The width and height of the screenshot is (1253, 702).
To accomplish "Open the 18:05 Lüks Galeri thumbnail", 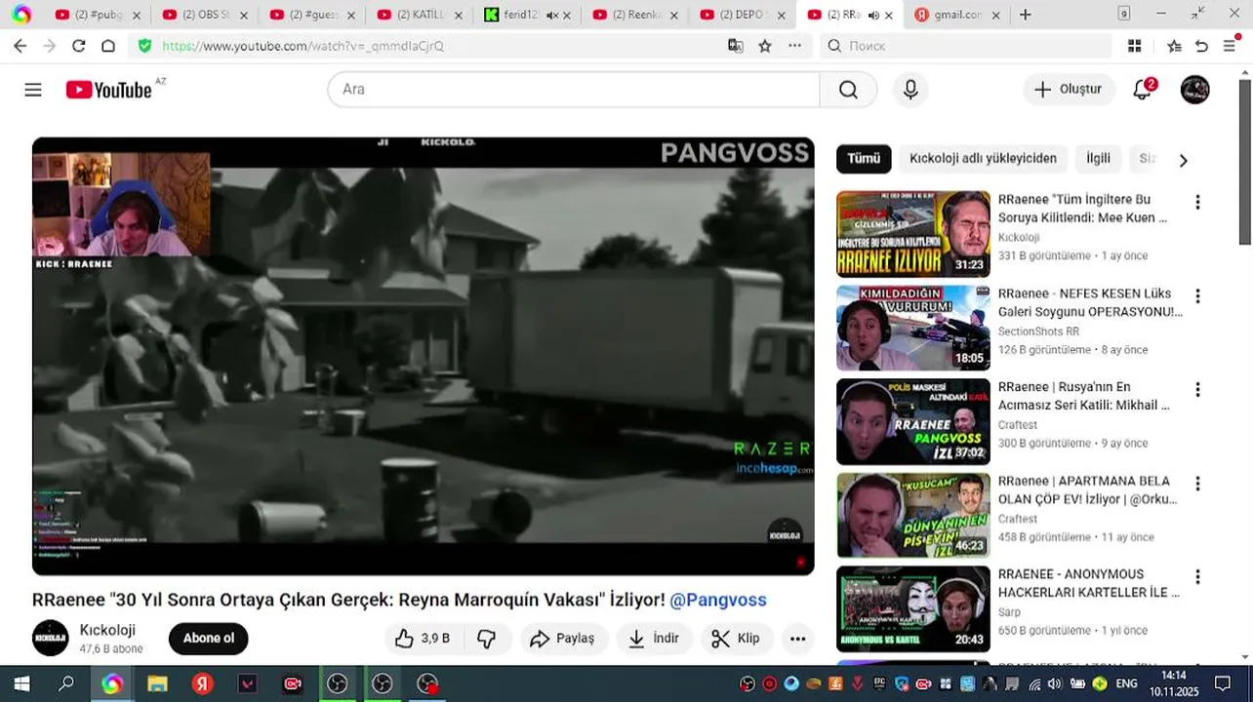I will pyautogui.click(x=913, y=328).
